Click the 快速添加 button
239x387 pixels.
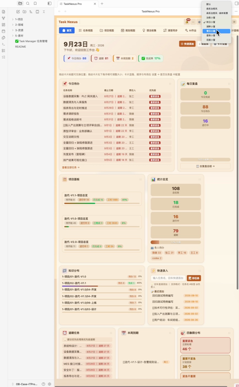pyautogui.click(x=187, y=44)
